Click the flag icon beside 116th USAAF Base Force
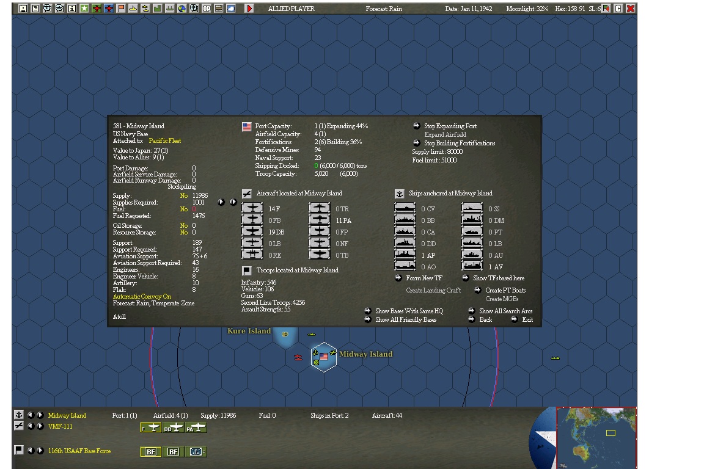This screenshot has width=704, height=469. click(x=19, y=449)
